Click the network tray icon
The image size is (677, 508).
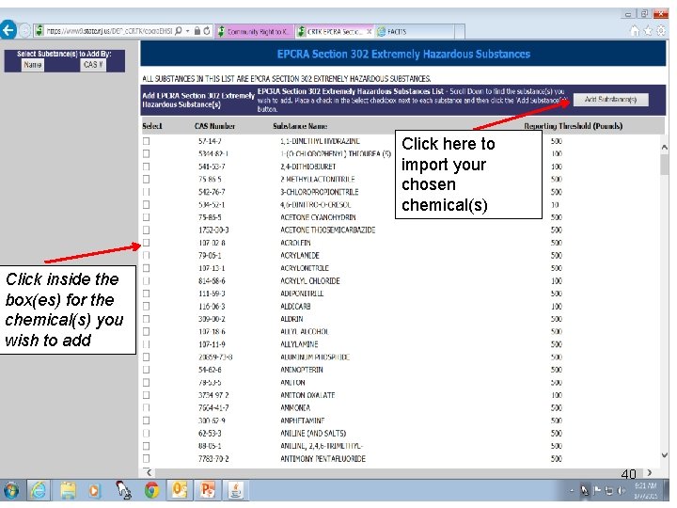[x=609, y=491]
